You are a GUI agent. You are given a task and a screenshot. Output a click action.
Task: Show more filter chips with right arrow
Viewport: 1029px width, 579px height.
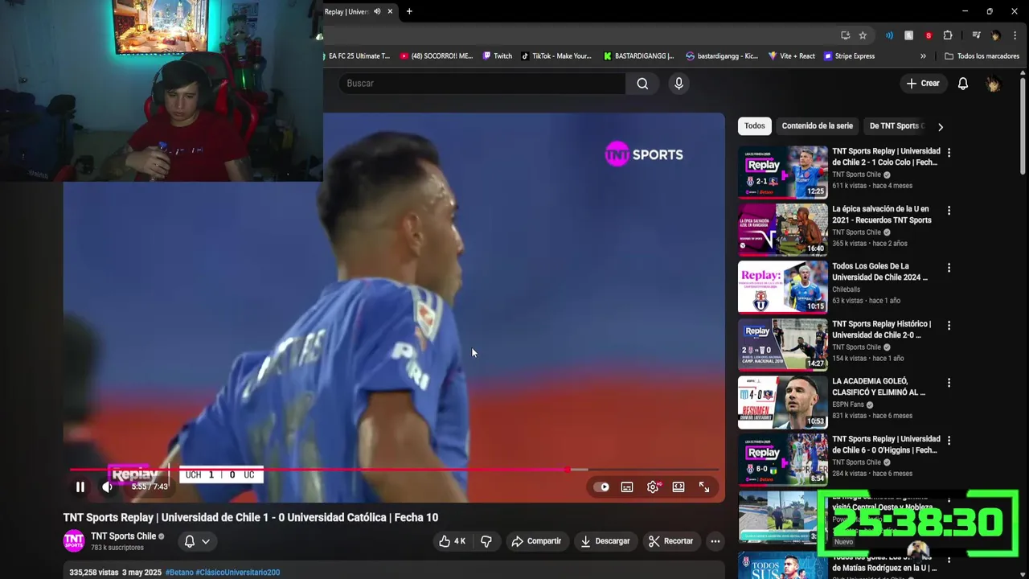pyautogui.click(x=940, y=126)
